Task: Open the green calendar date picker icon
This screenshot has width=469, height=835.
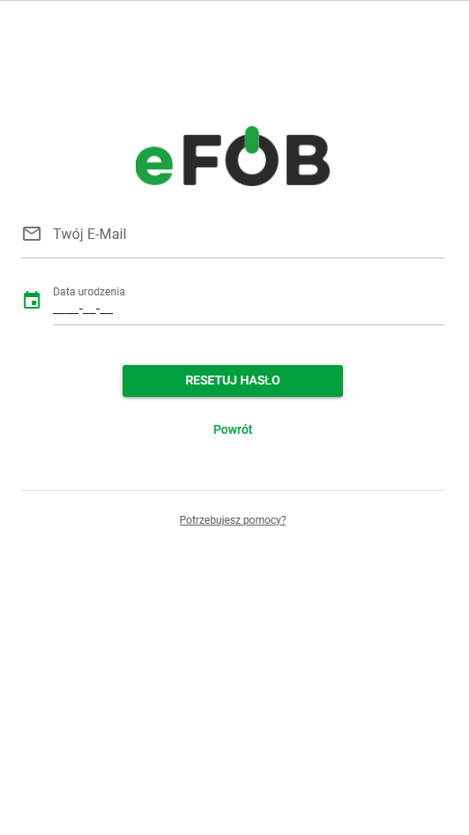Action: coord(32,301)
